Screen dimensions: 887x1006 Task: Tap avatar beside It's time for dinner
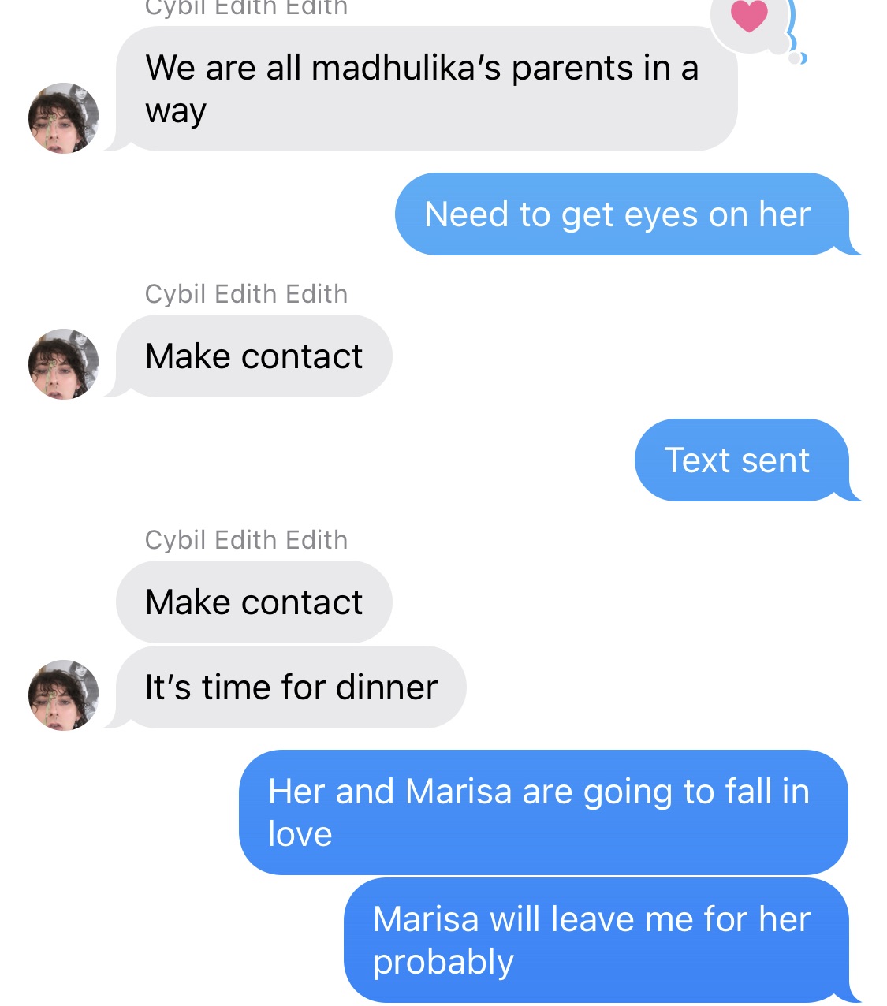tap(64, 695)
